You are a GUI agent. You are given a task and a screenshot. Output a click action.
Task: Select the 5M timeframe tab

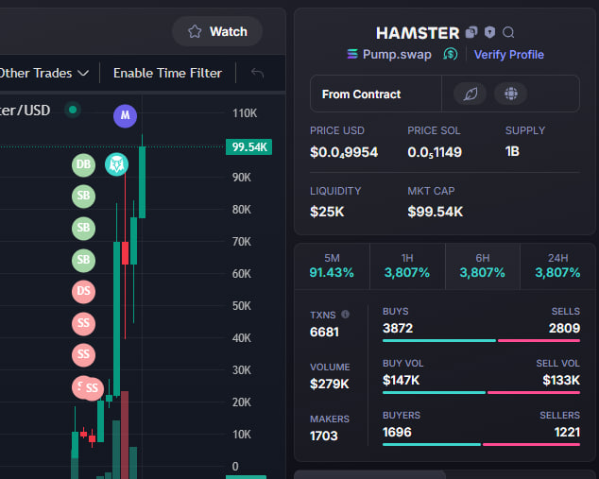[x=332, y=266]
